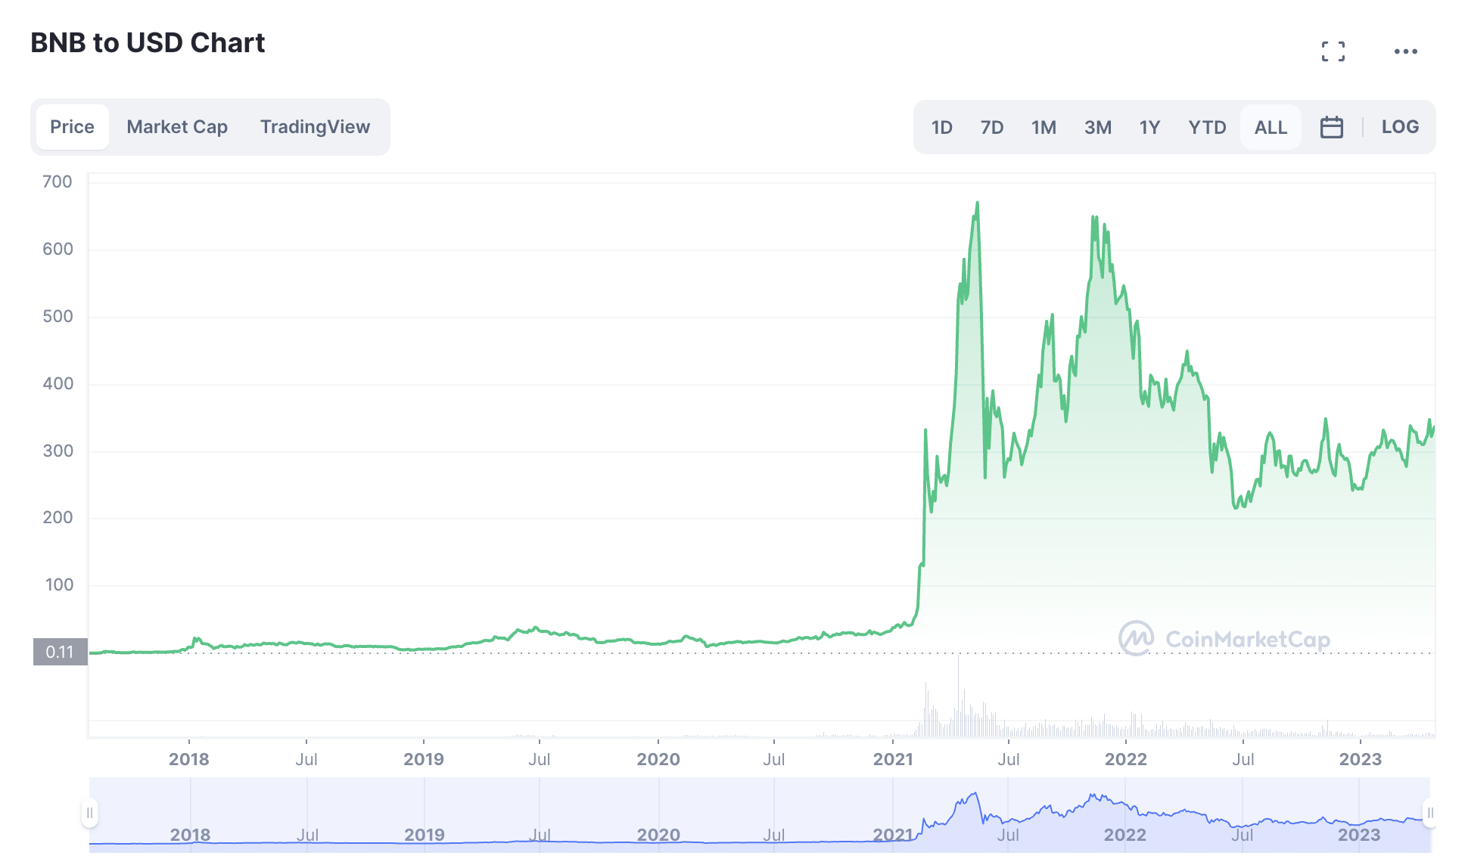The height and width of the screenshot is (865, 1465).
Task: Click the 2018 x-axis label on main chart
Action: [188, 759]
